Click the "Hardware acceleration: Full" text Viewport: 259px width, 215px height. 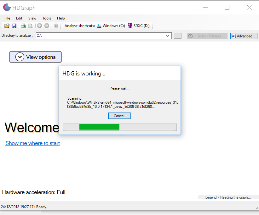point(34,192)
